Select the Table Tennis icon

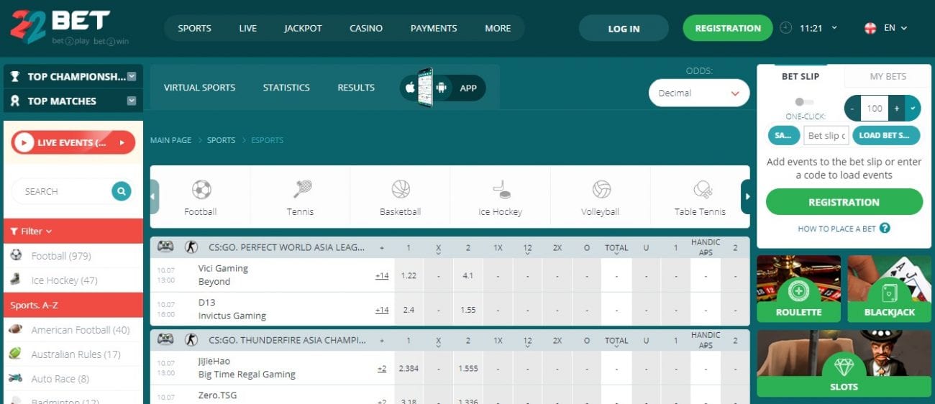coord(702,190)
